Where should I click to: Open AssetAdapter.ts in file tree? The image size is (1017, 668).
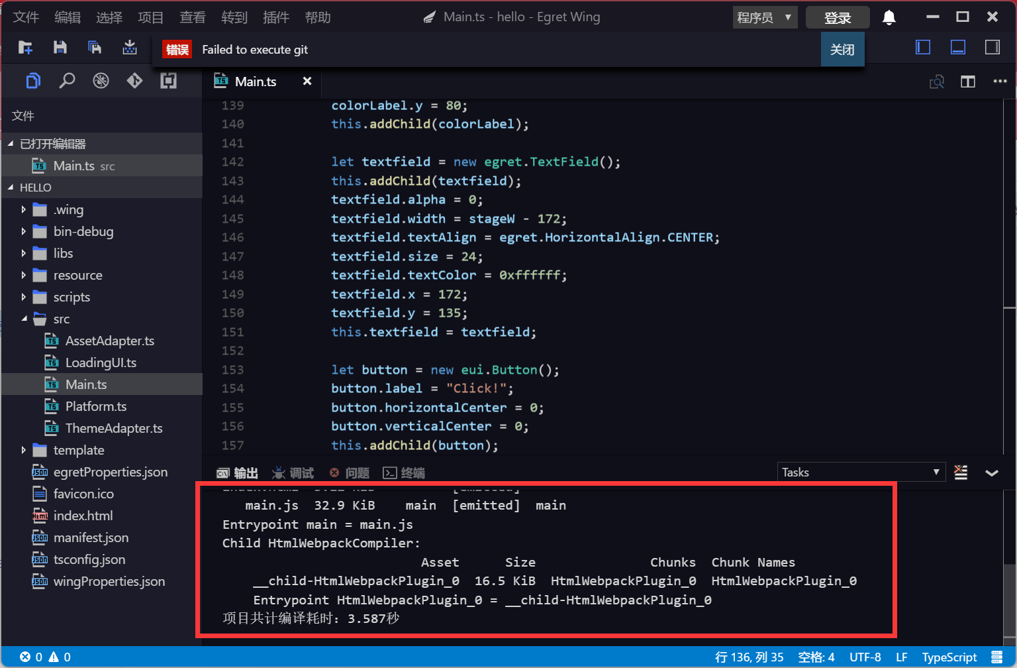coord(109,341)
